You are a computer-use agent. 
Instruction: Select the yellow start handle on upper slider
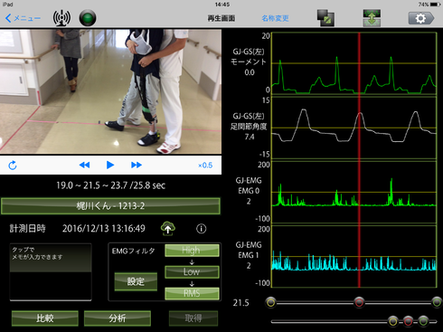point(271,302)
